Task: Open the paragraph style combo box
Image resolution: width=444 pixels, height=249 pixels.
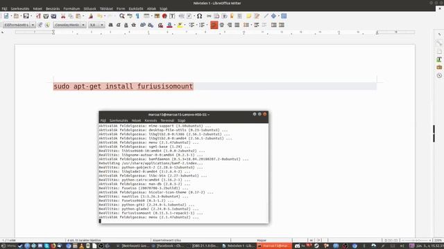Action: 19,25
